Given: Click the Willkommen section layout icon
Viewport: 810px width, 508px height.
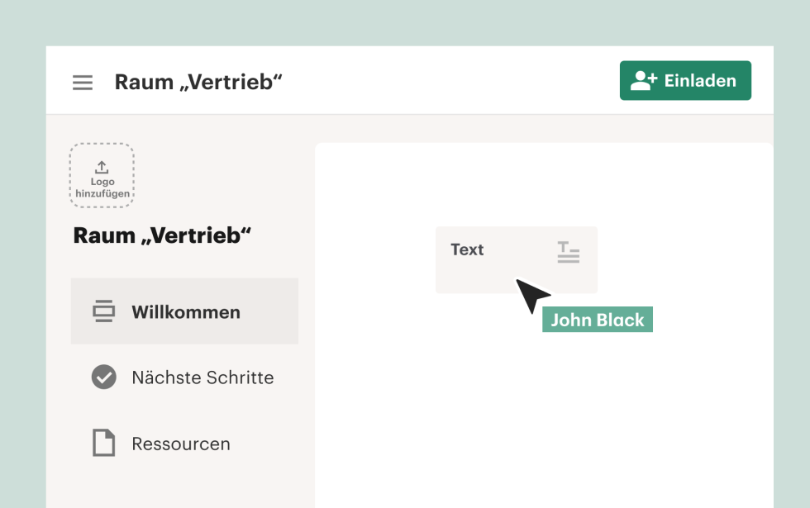Looking at the screenshot, I should [104, 311].
